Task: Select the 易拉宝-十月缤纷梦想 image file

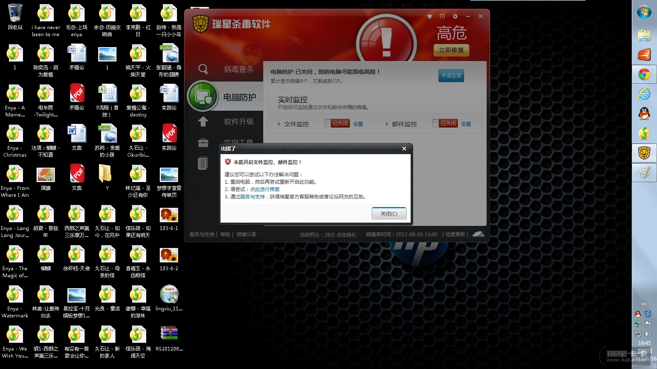Action: (77, 302)
